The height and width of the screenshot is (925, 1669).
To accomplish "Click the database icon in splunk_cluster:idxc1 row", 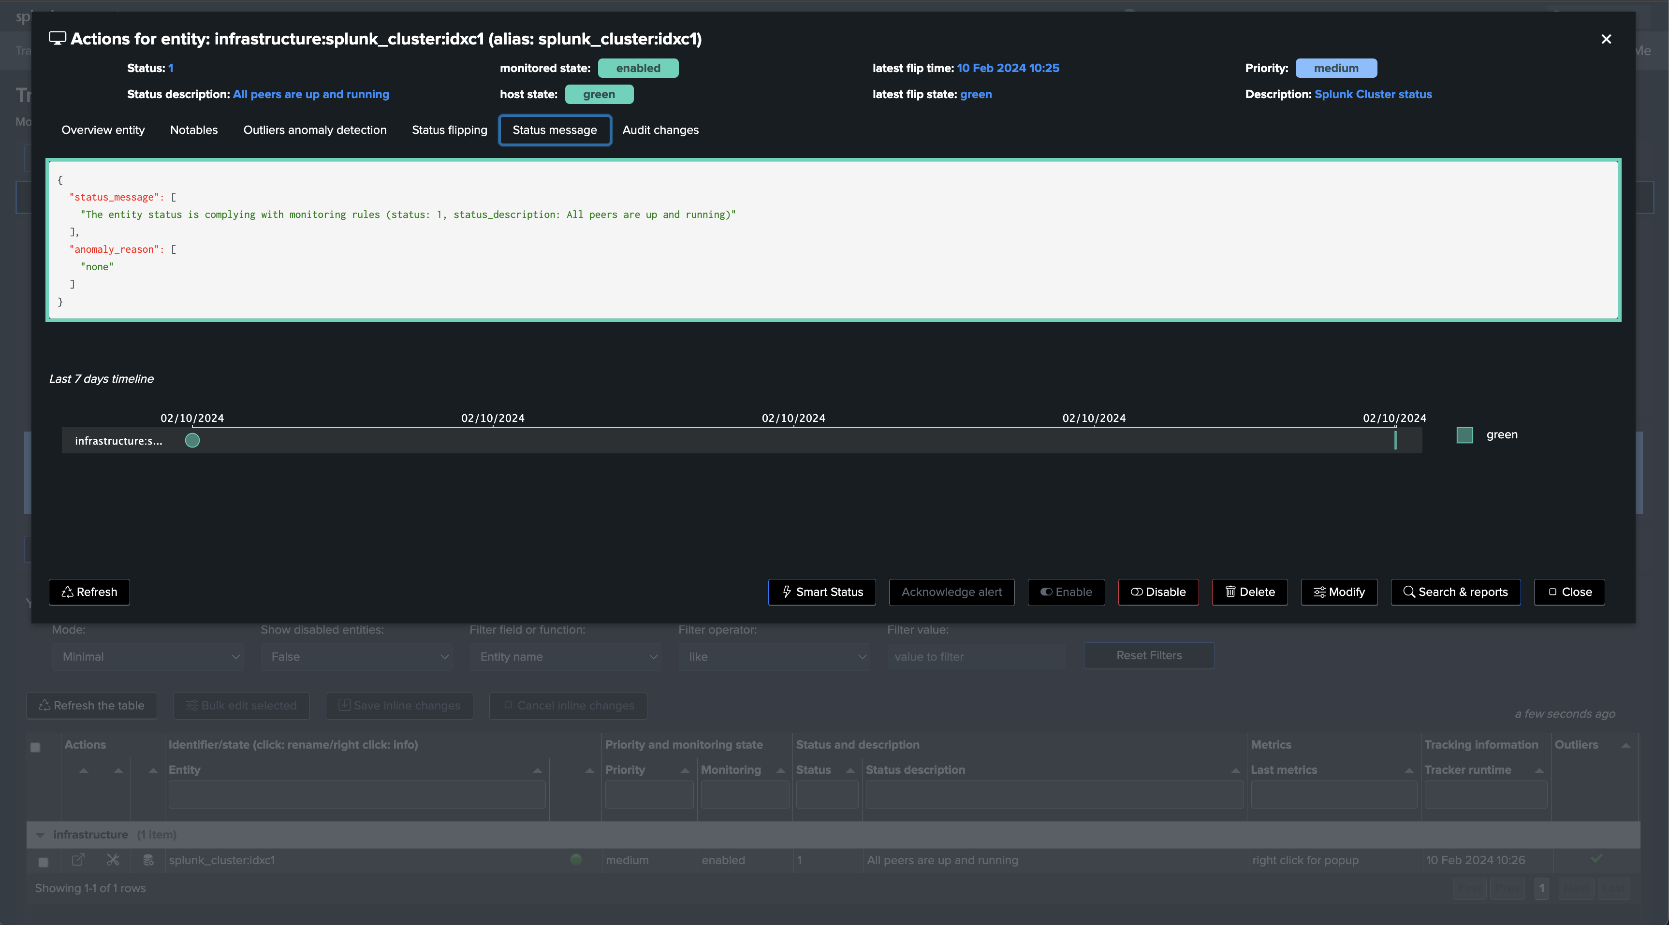I will pos(148,860).
